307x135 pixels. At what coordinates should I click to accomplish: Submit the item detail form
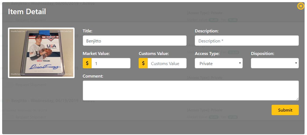pyautogui.click(x=285, y=110)
